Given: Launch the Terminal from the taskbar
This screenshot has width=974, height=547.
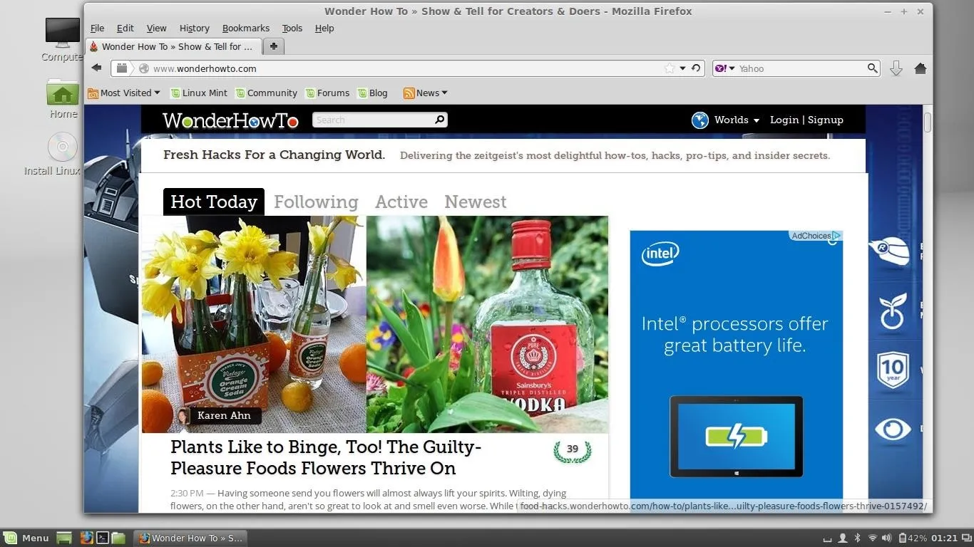Looking at the screenshot, I should (x=103, y=538).
